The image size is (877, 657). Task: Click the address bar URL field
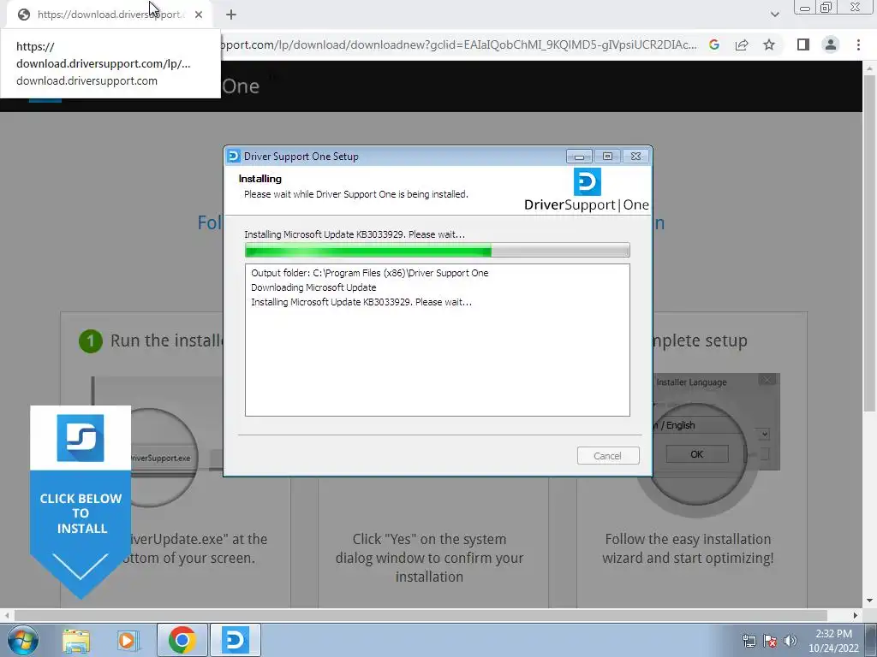pyautogui.click(x=459, y=44)
